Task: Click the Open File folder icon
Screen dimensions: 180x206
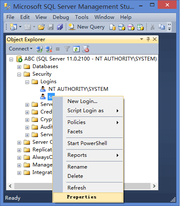Action: (x=41, y=27)
